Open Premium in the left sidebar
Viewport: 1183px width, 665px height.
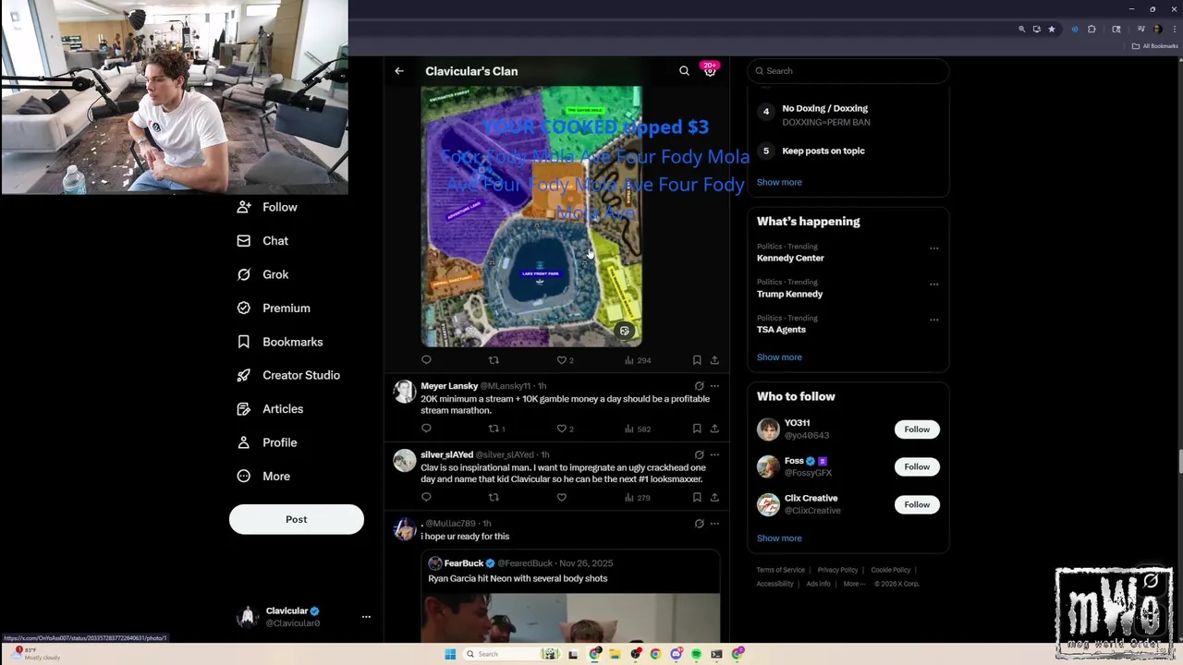pos(274,308)
